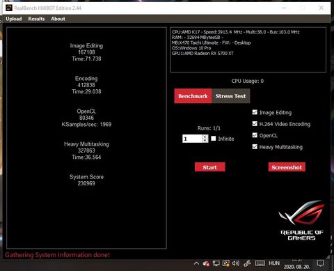Click the Time:36.564 text
Viewport: 334px width, 271px height.
(86, 157)
